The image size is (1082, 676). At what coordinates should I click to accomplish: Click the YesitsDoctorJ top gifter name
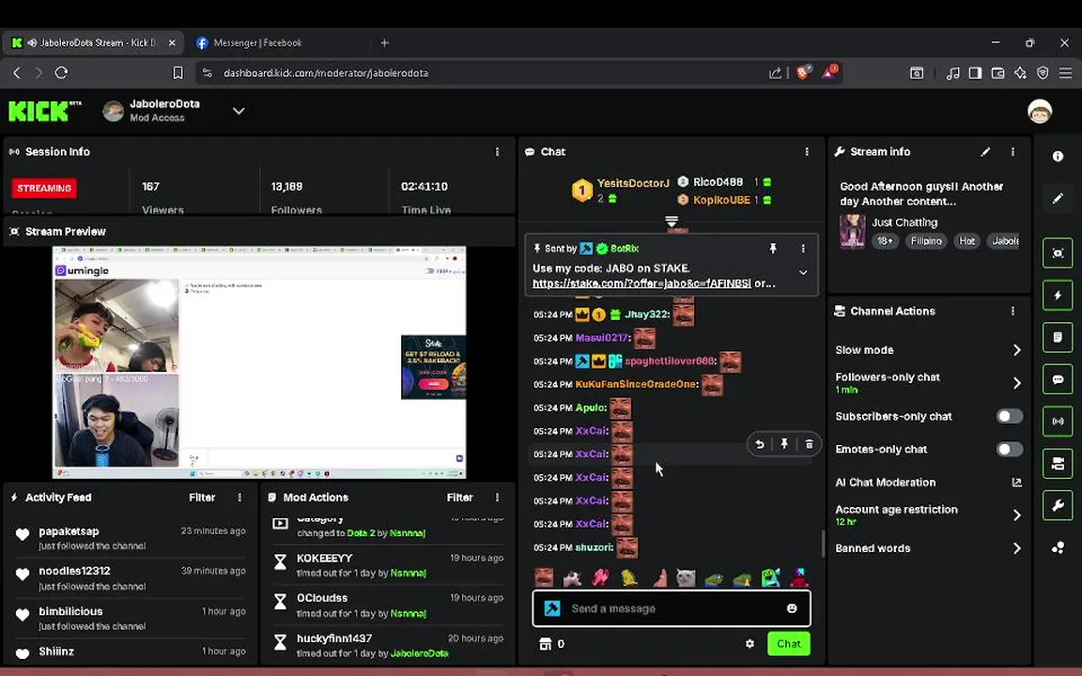pos(633,183)
